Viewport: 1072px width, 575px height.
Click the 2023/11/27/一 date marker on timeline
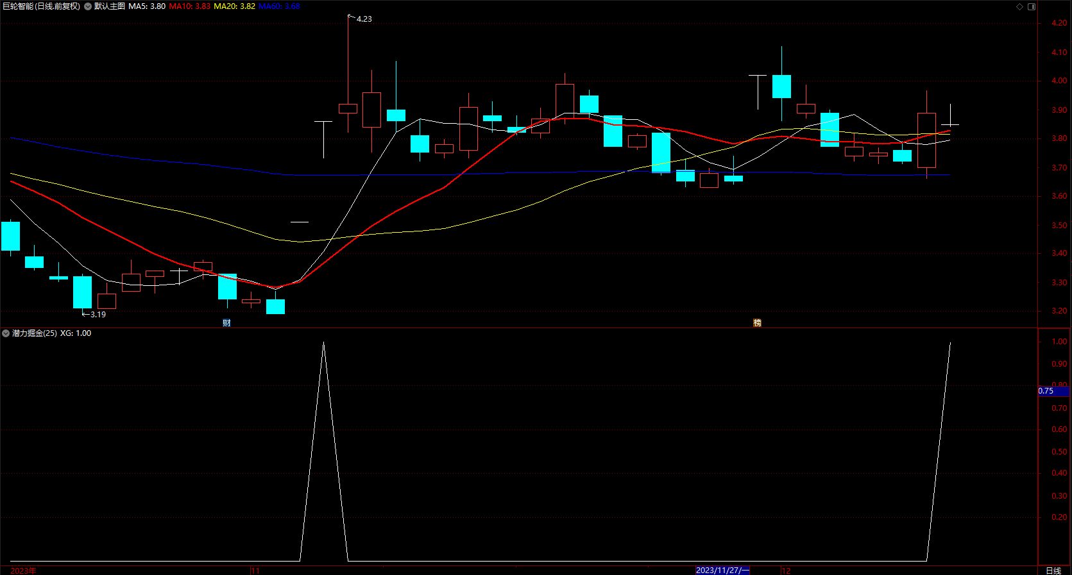(x=722, y=571)
